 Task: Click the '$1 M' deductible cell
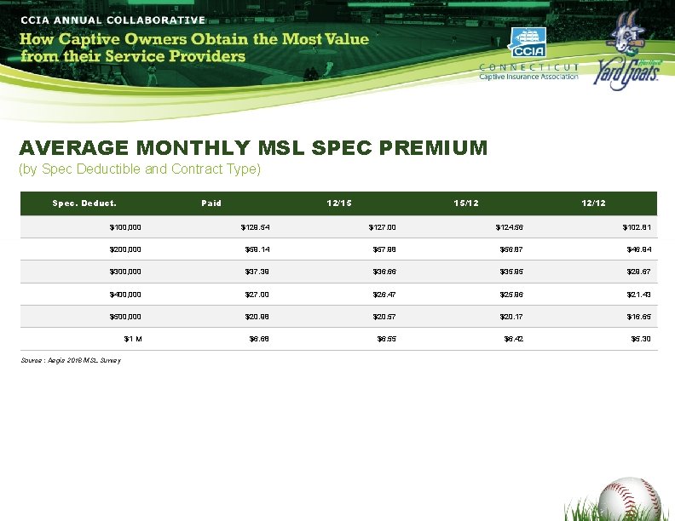133,339
